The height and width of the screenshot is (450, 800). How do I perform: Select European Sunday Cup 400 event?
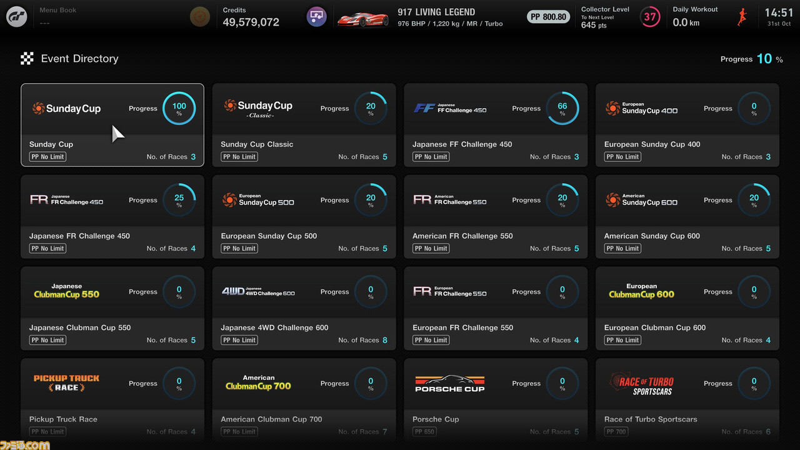pyautogui.click(x=687, y=125)
